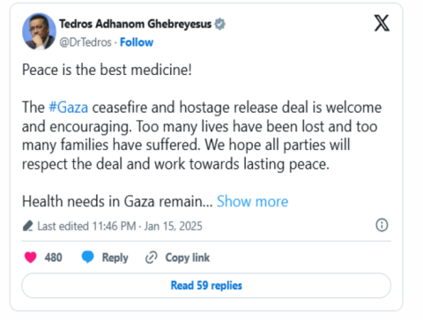Viewport: 423px width, 320px height.
Task: Open Tedros profile picture avatar
Action: tap(39, 32)
